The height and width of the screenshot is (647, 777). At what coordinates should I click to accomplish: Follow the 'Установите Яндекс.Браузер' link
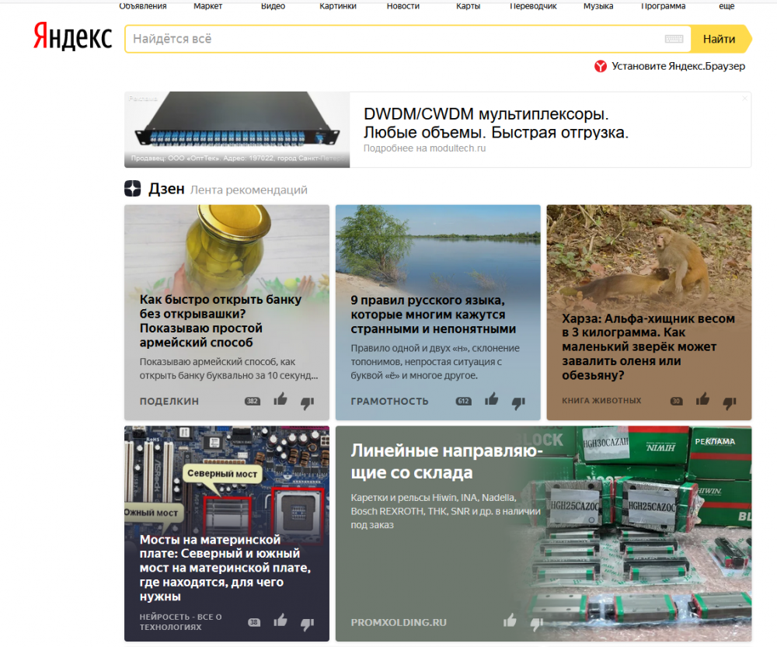(x=678, y=67)
